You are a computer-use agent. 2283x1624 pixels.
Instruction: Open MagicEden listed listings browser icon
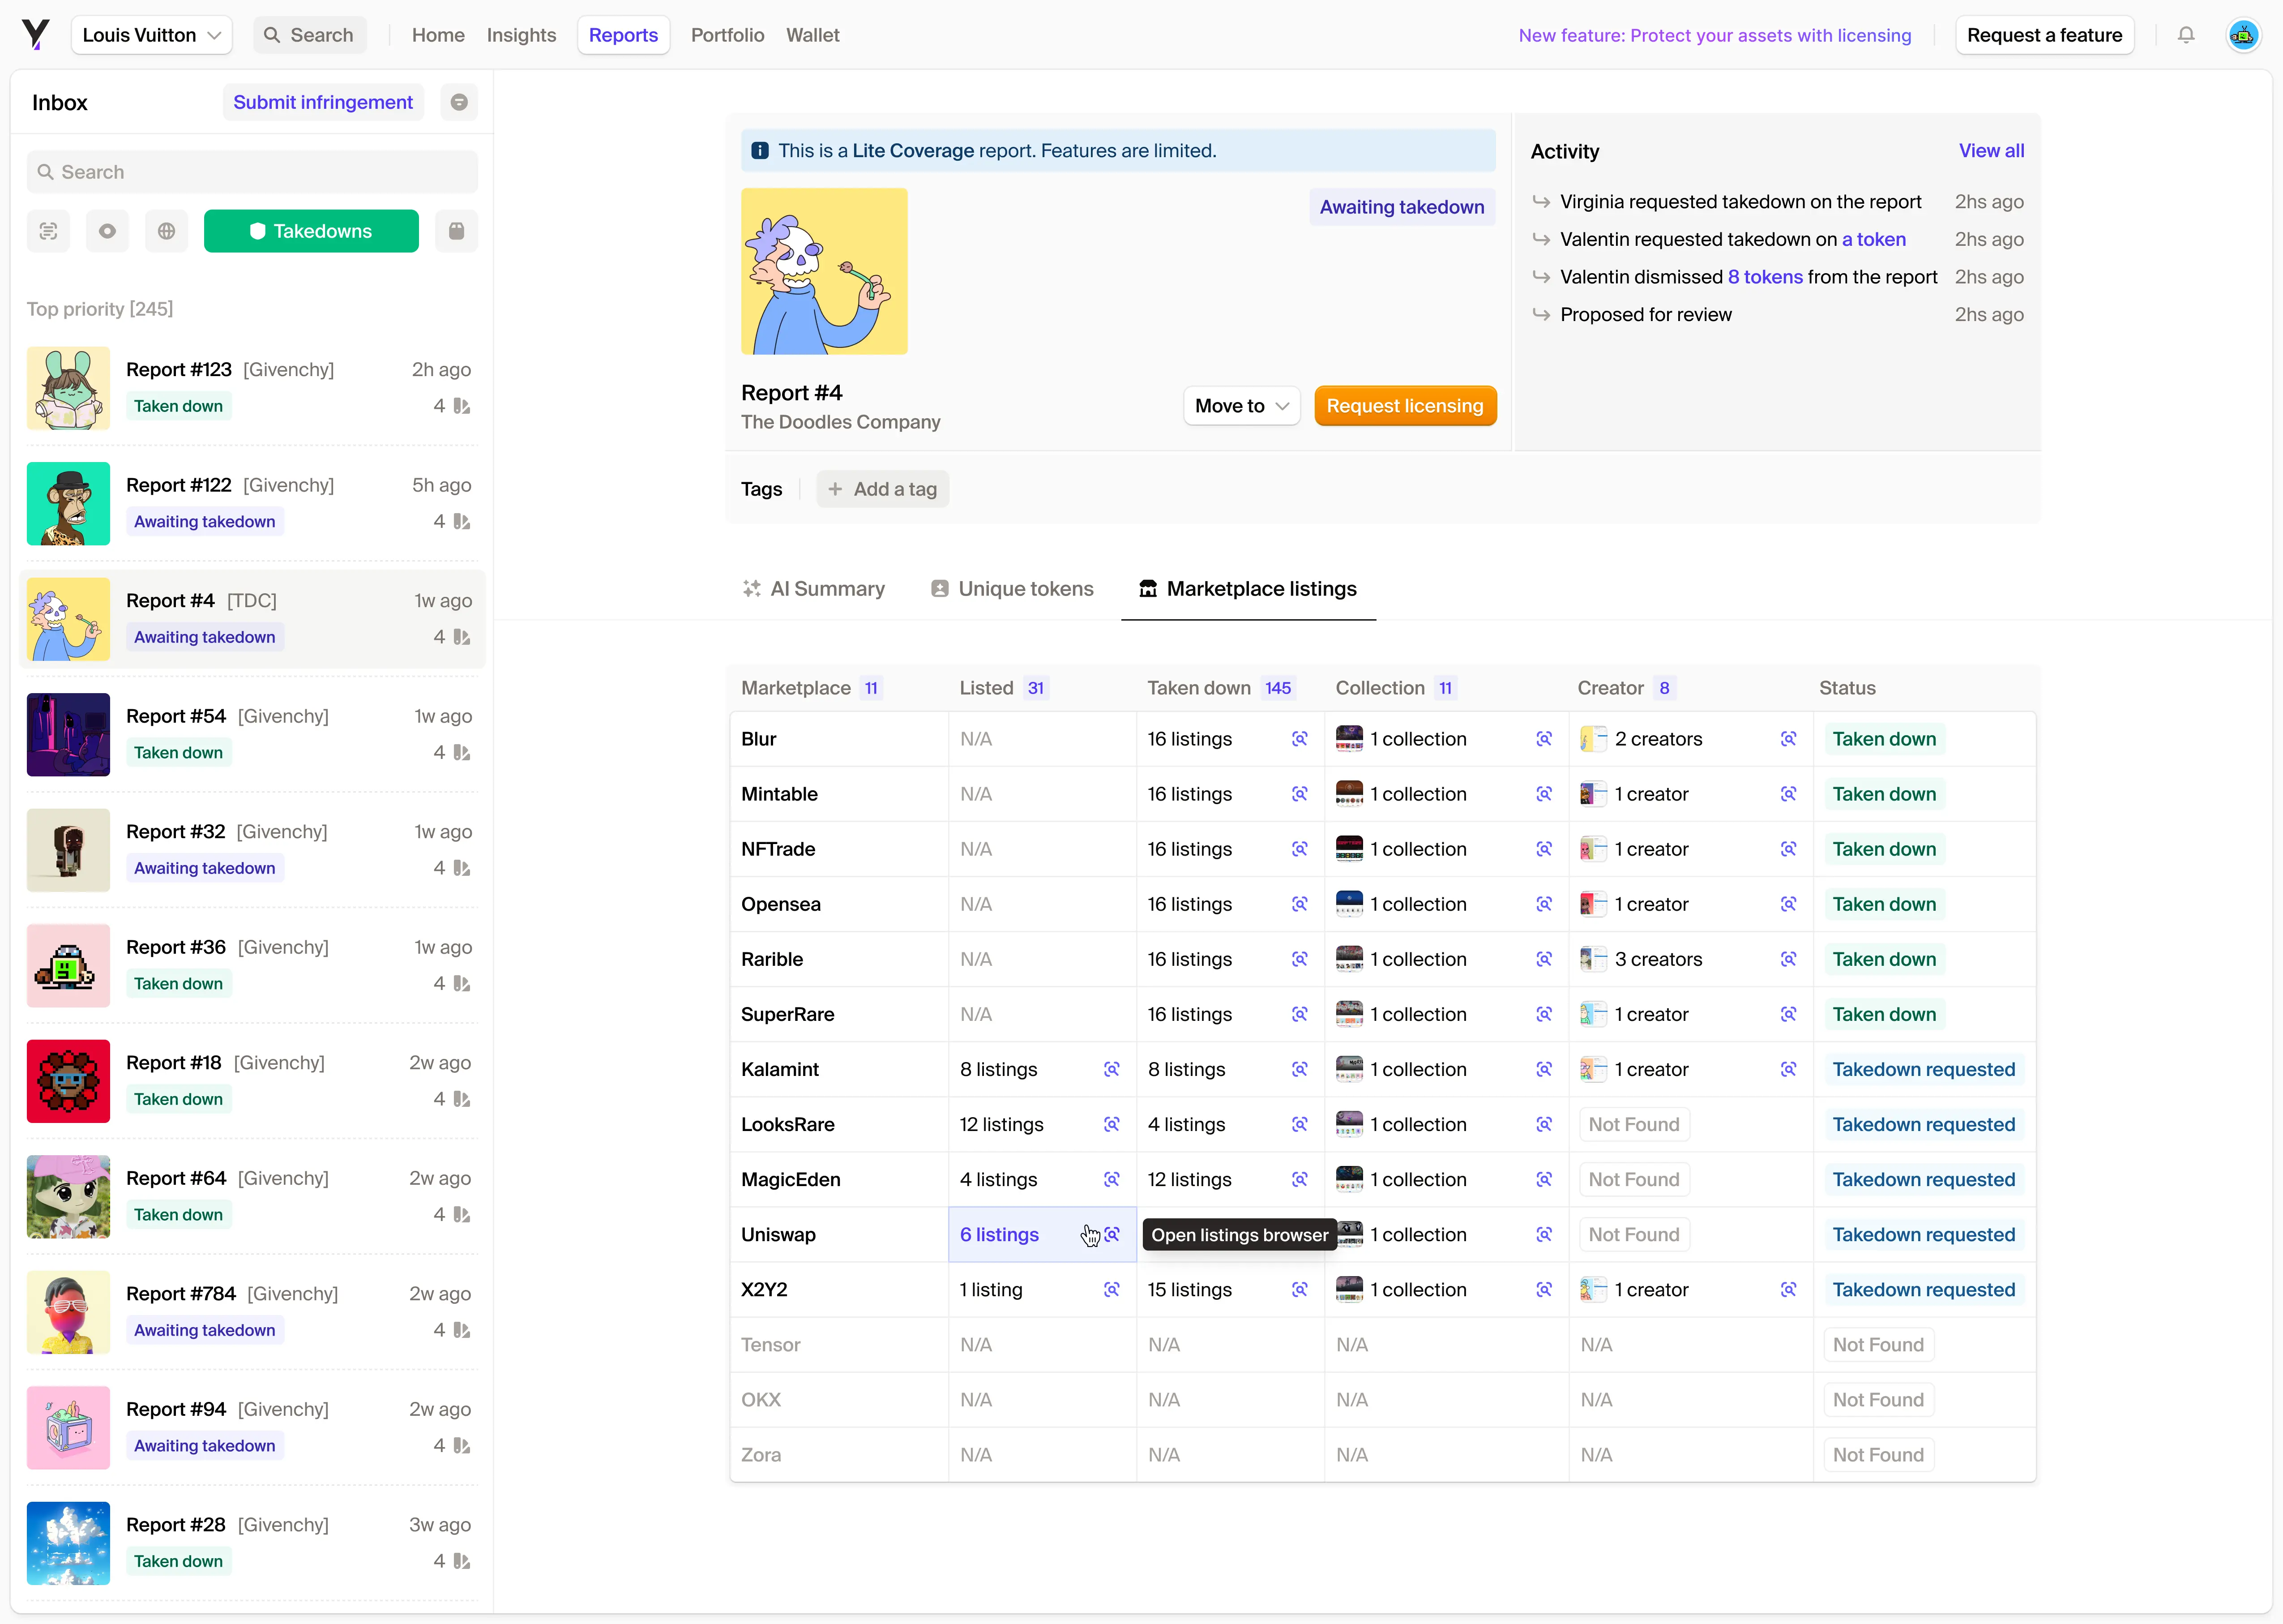tap(1112, 1179)
